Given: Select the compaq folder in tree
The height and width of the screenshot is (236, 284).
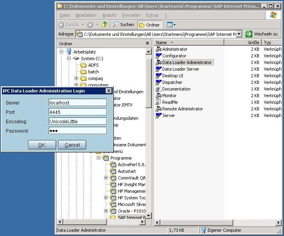Looking at the screenshot, I should click(83, 78).
